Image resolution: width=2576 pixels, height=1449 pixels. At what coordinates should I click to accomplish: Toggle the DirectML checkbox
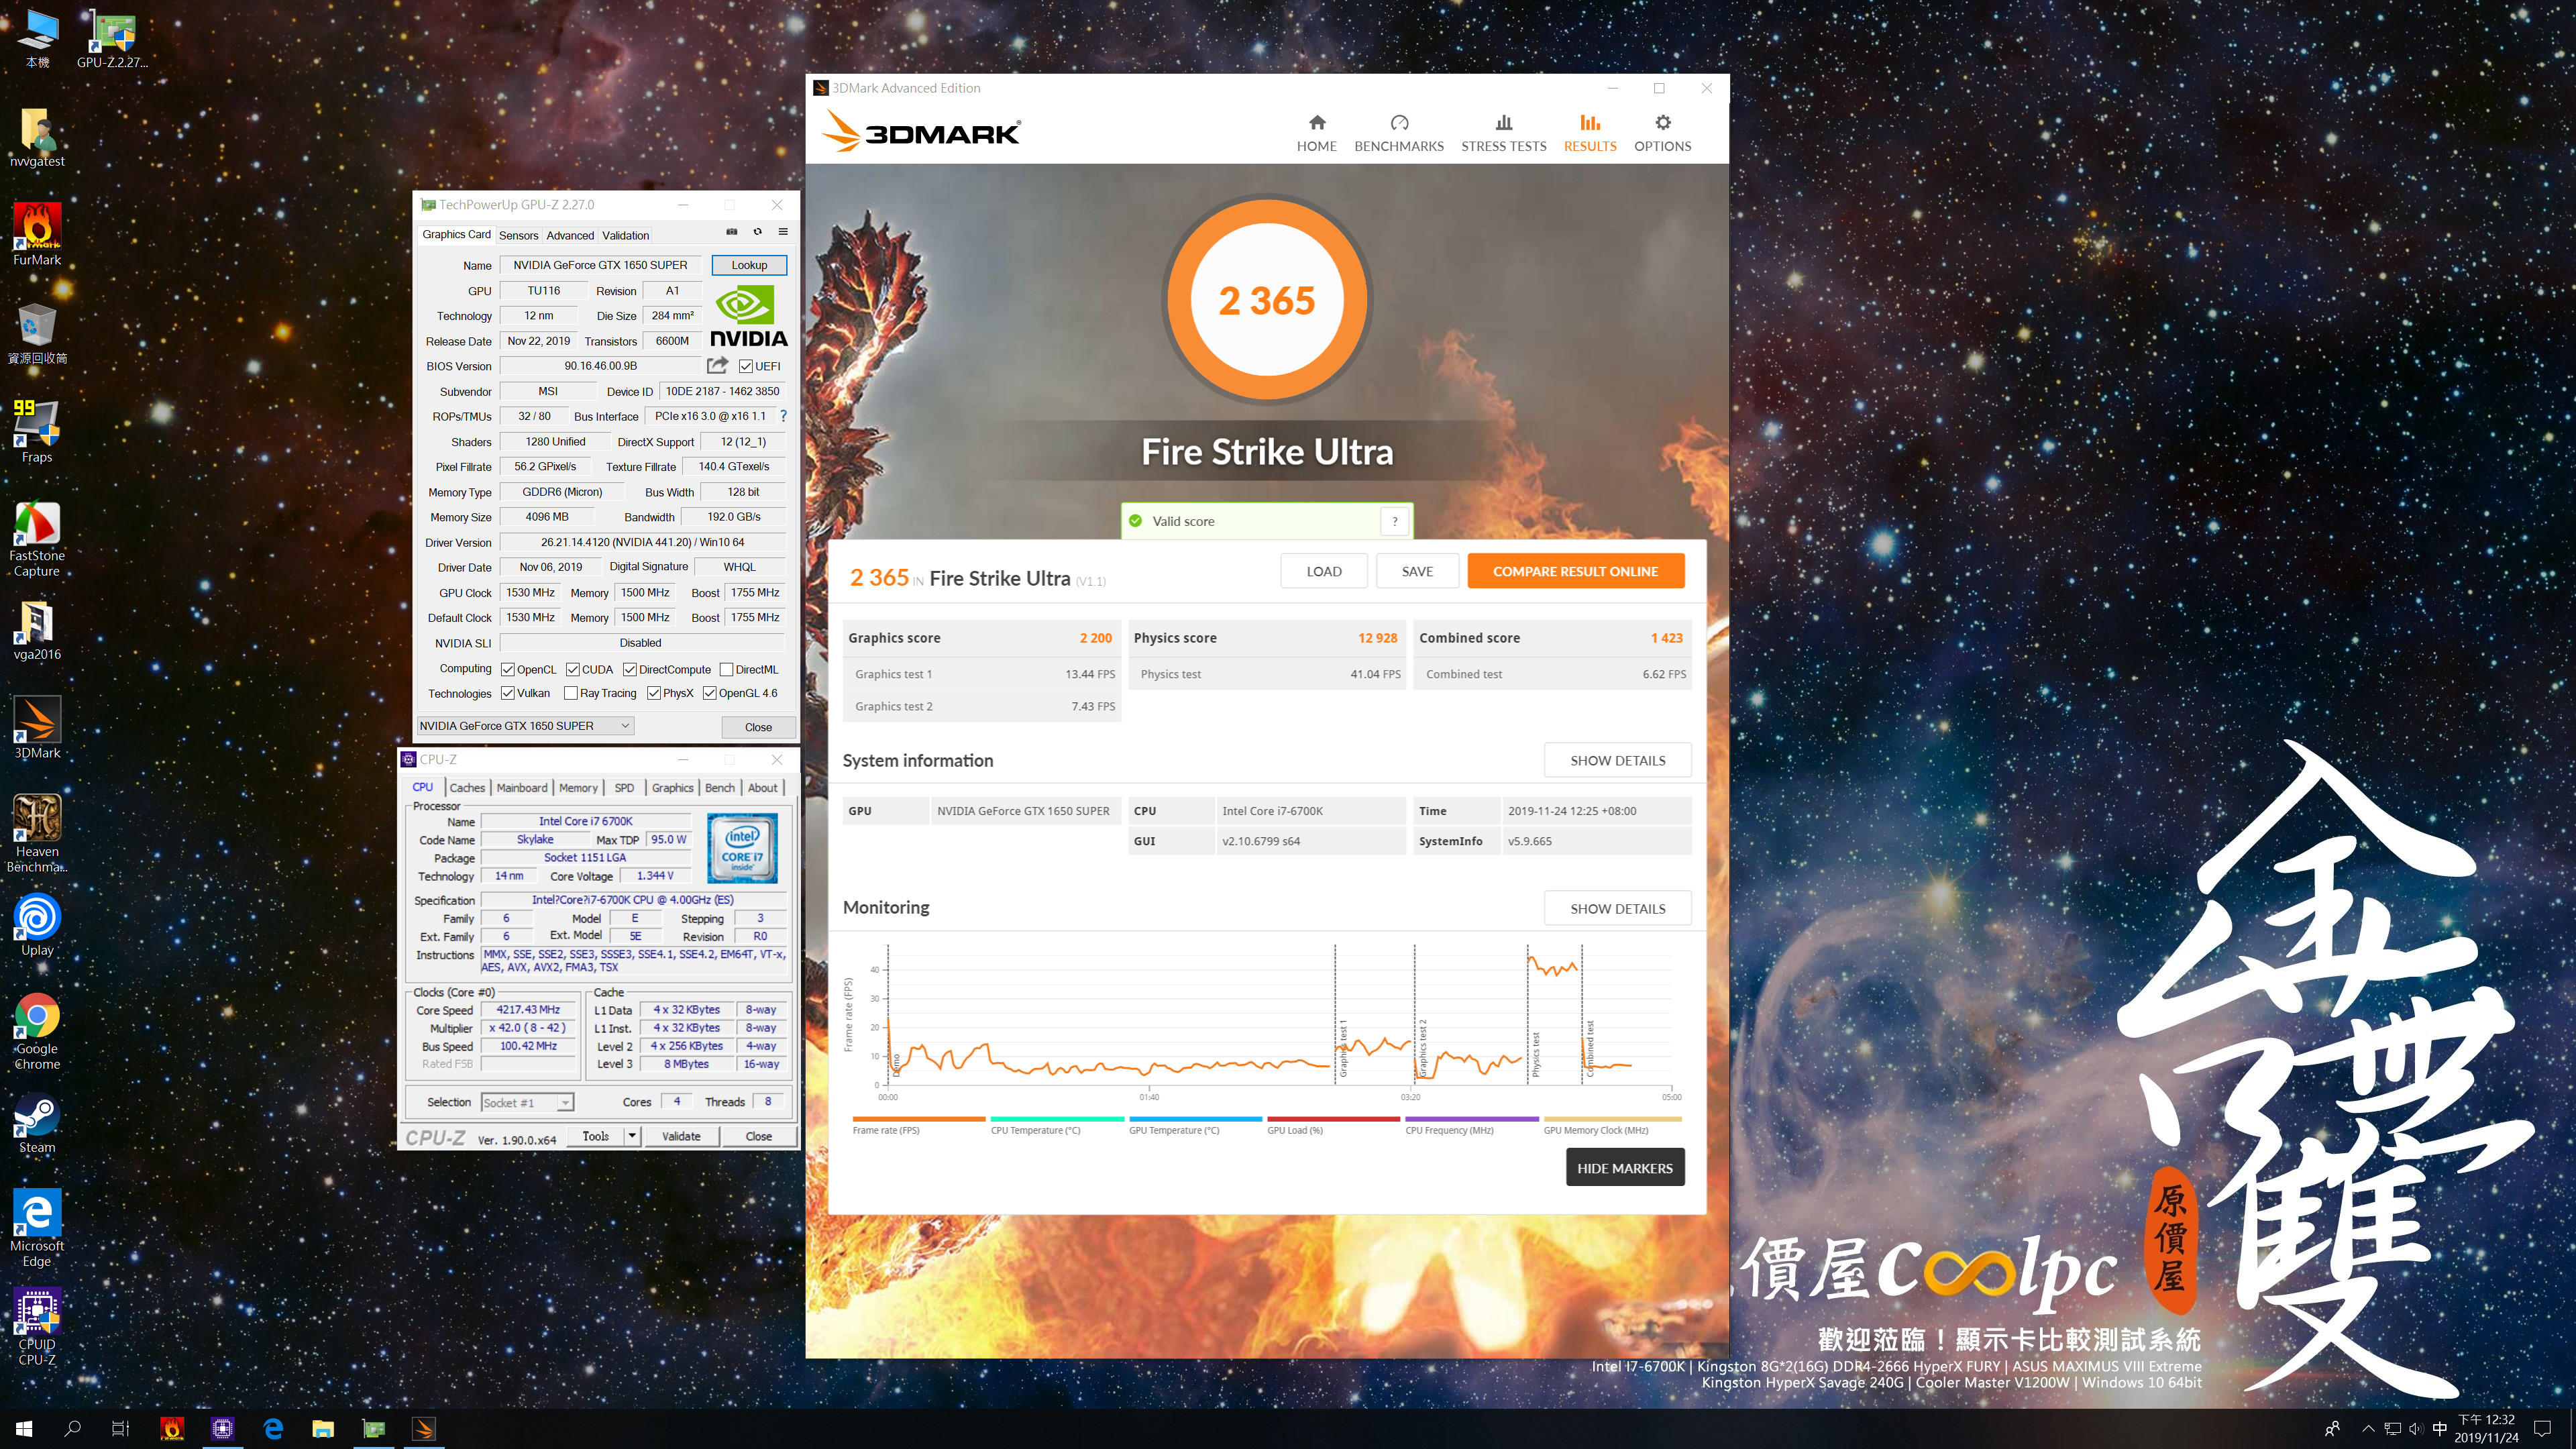tap(727, 669)
